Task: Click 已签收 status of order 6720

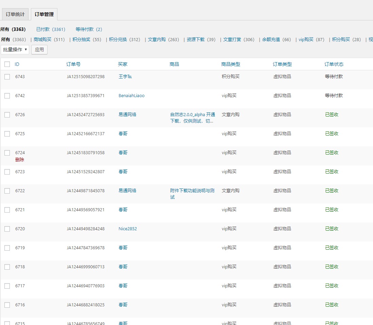Action: coord(332,229)
